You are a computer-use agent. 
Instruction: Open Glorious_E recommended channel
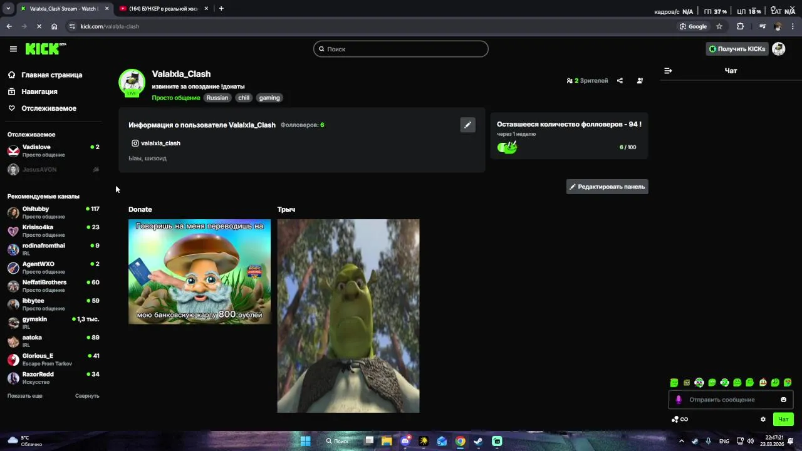[x=53, y=360]
